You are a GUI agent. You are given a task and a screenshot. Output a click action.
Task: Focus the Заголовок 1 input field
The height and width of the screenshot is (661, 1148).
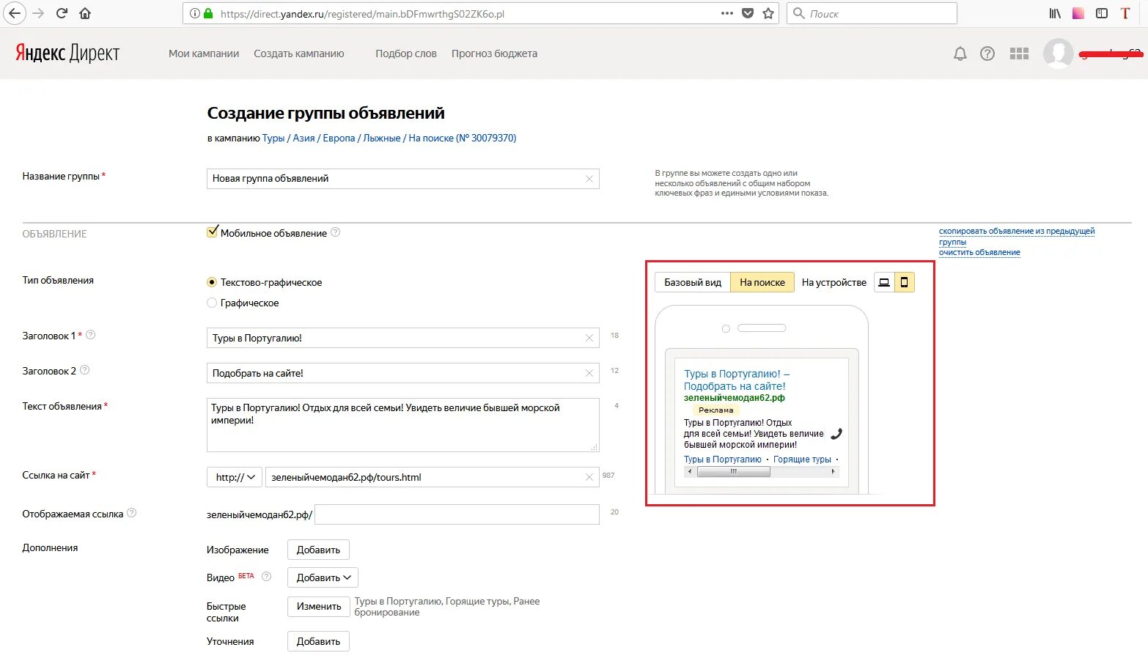coord(403,338)
